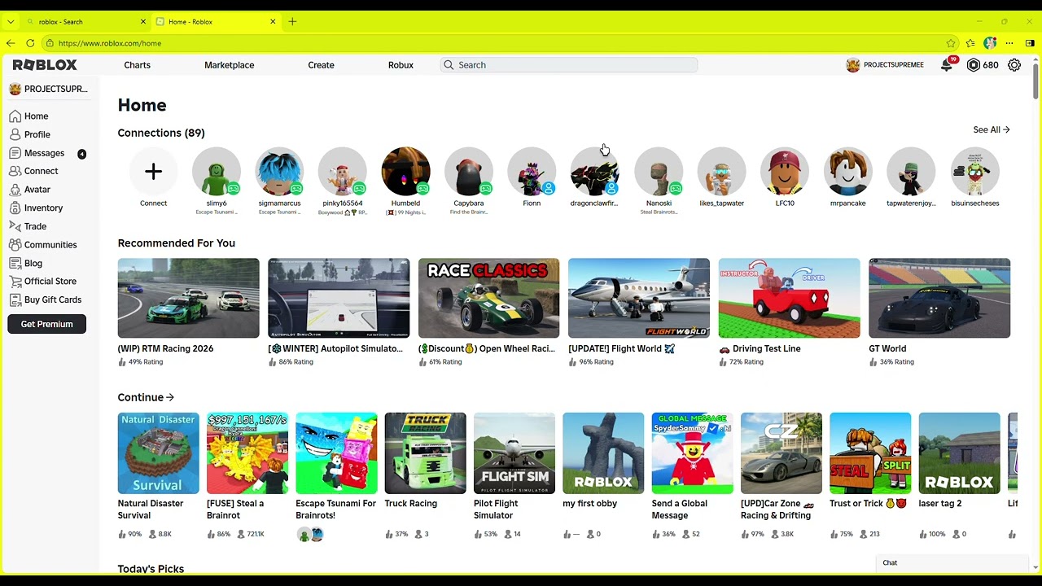The height and width of the screenshot is (586, 1042).
Task: Click the plus Connect circle button
Action: pyautogui.click(x=153, y=172)
